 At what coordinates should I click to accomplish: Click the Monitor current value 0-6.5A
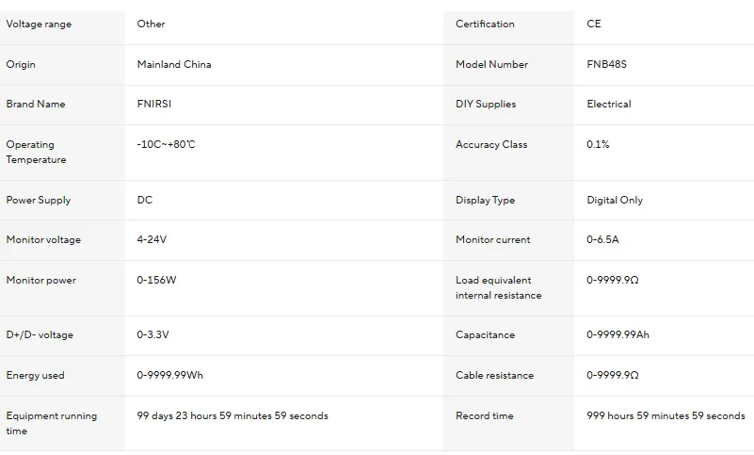602,240
